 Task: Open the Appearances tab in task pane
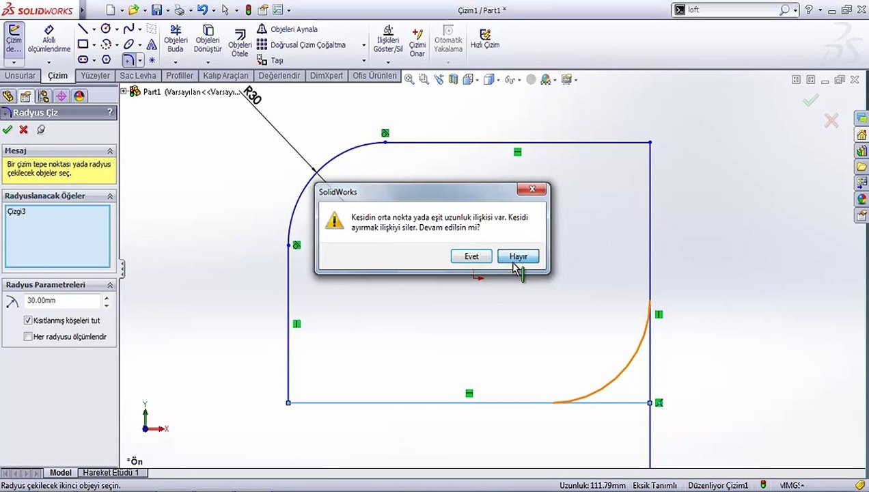point(861,200)
